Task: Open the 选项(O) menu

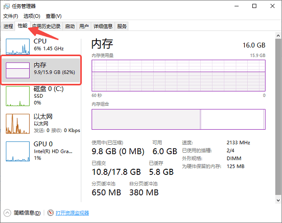Action: point(32,17)
